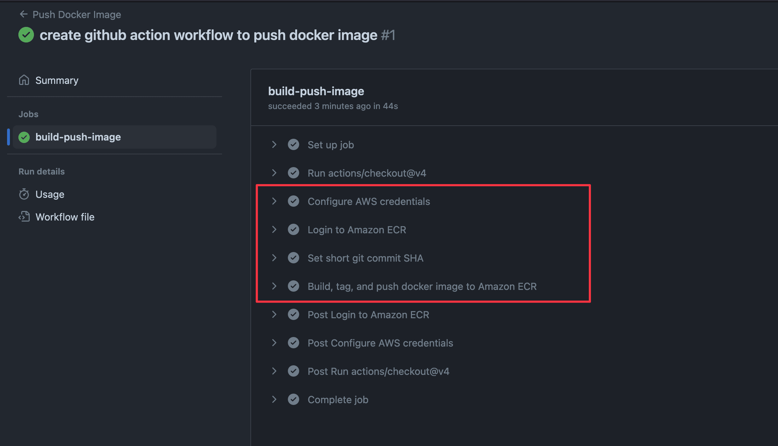
Task: Open the Usage run details link
Action: (x=50, y=194)
